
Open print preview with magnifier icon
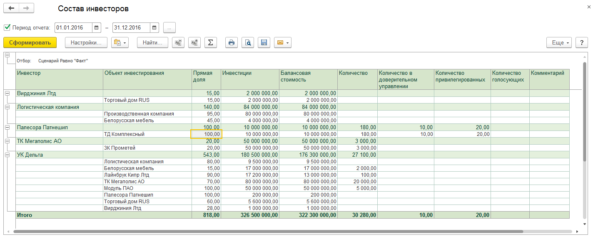(247, 42)
